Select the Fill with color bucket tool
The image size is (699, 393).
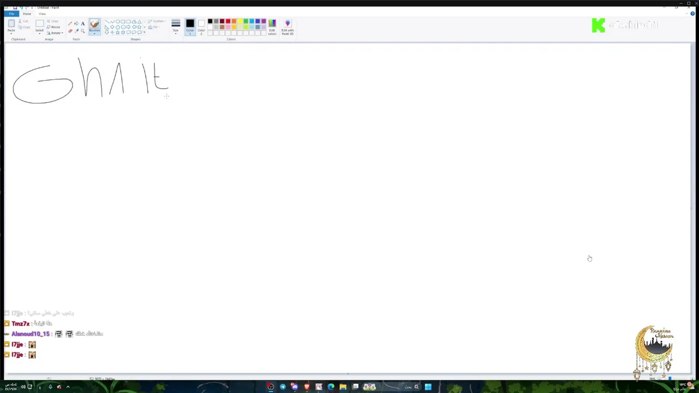76,23
